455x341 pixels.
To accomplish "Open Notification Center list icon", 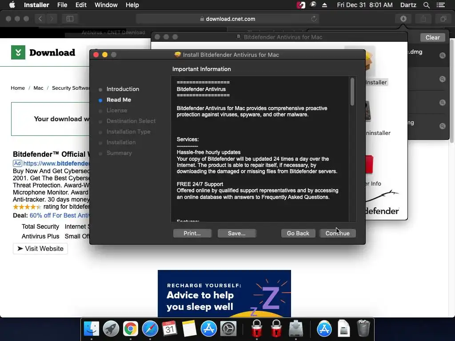I will [440, 5].
